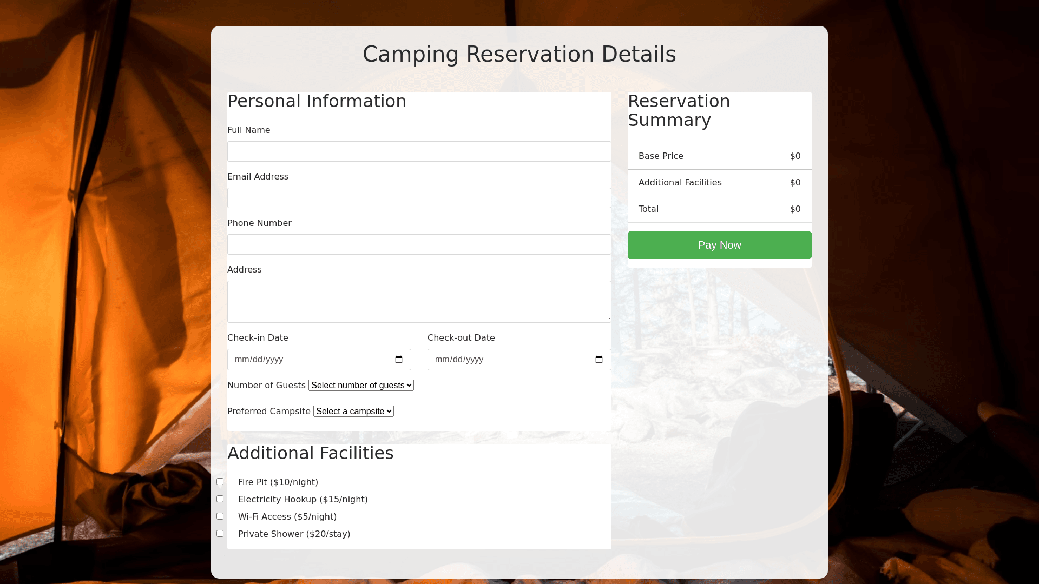This screenshot has height=584, width=1039.
Task: Toggle the Wi-Fi Access checkbox
Action: tap(220, 516)
